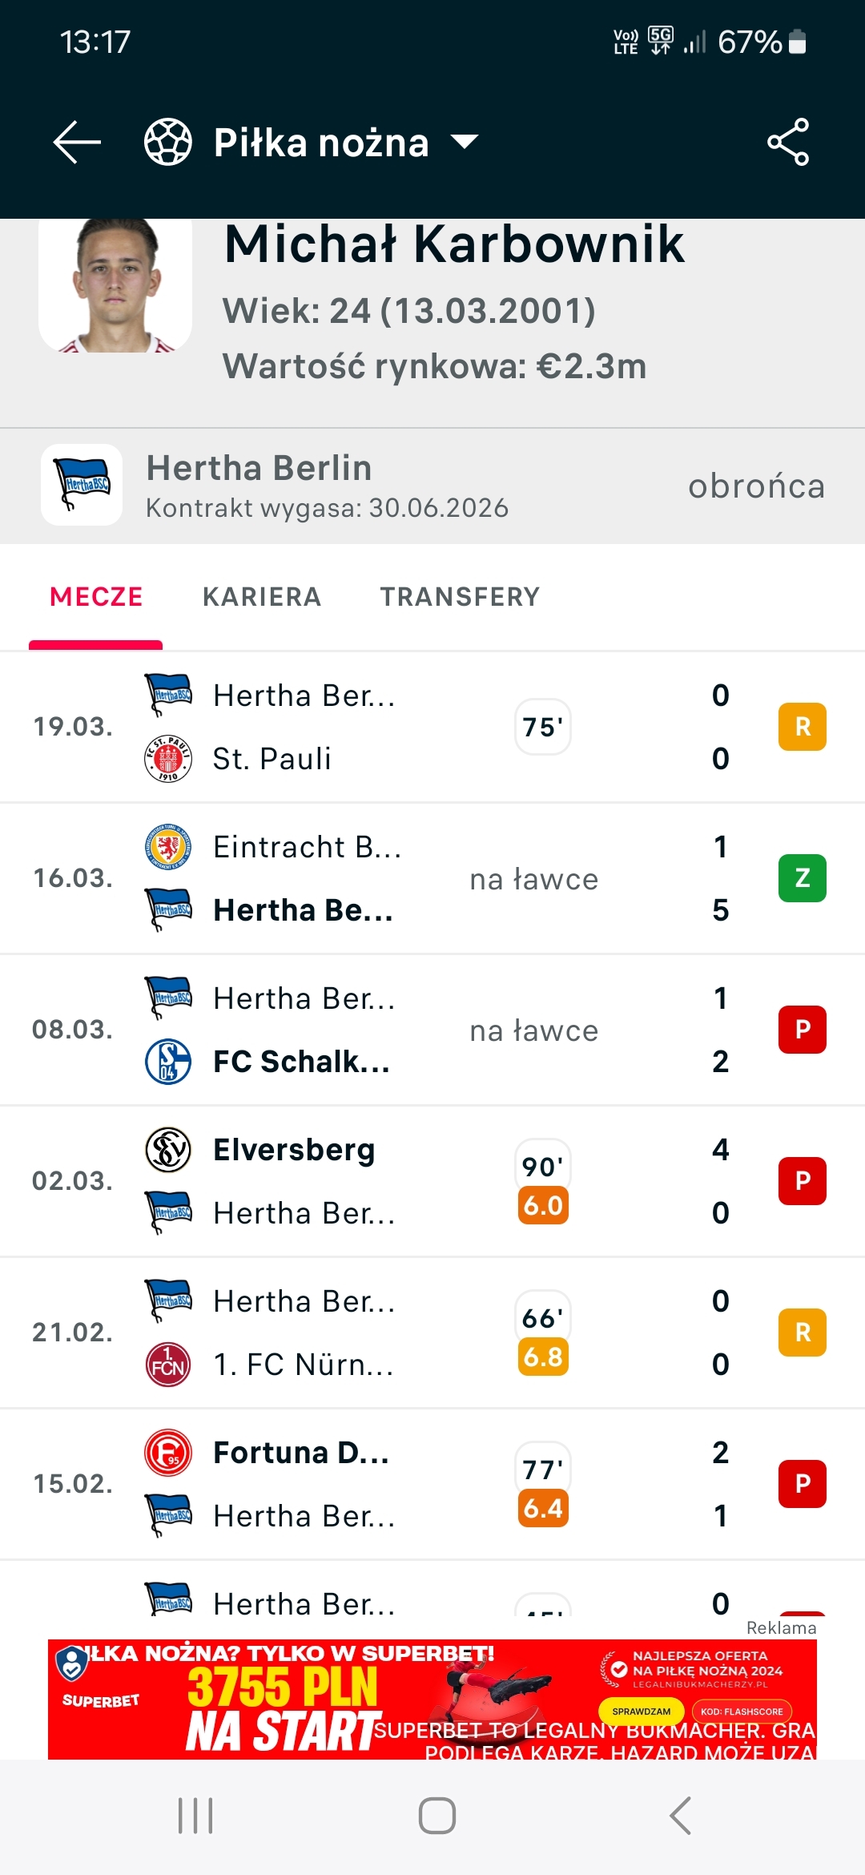The width and height of the screenshot is (865, 1875).
Task: Tap the Hertha Berlin club logo
Action: pos(82,485)
